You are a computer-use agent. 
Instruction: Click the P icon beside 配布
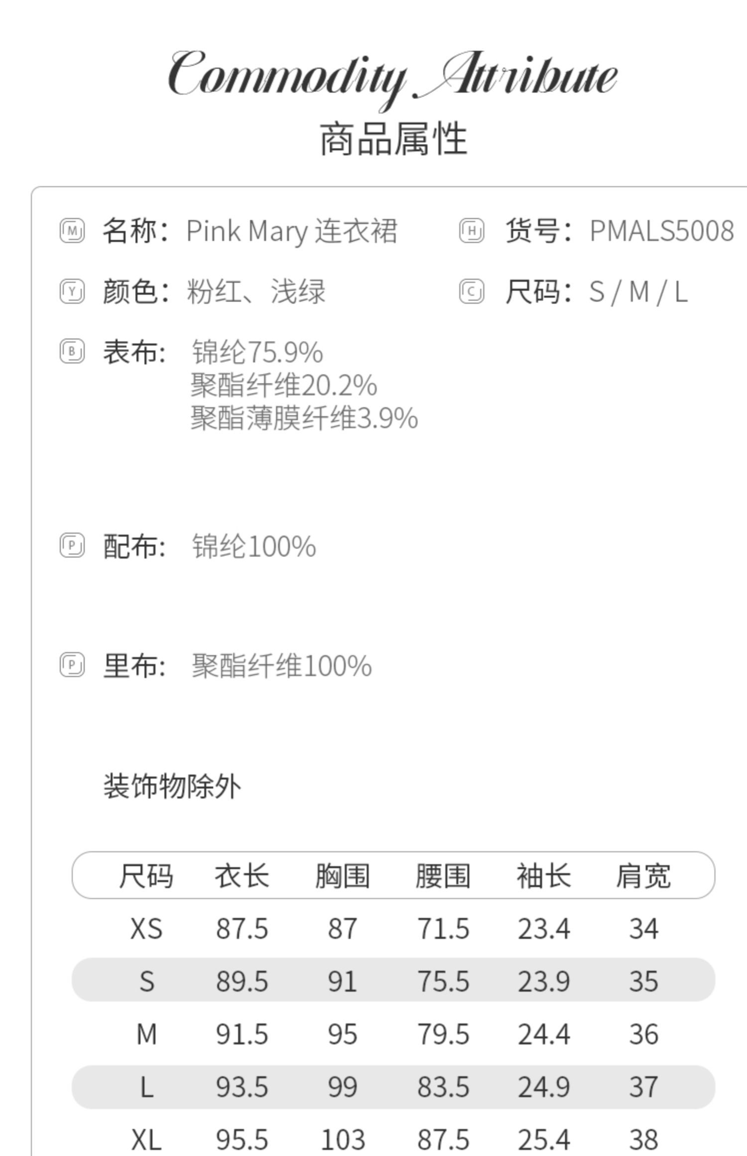pyautogui.click(x=72, y=545)
